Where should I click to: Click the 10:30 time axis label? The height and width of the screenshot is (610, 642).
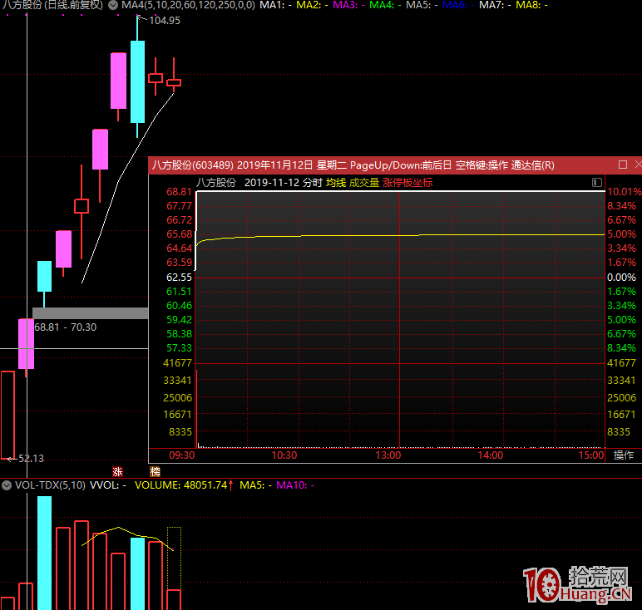click(x=284, y=455)
